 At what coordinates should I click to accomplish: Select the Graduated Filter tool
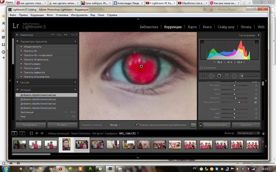coord(227,76)
